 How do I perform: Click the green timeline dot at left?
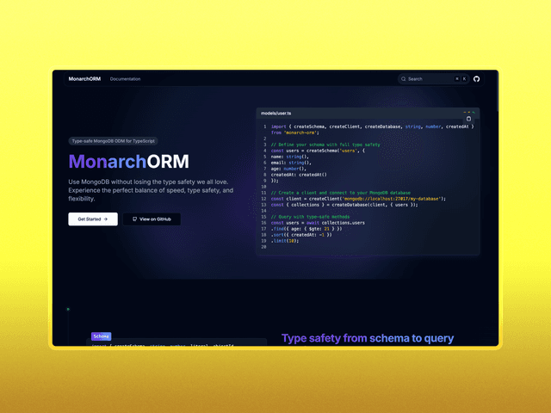pyautogui.click(x=68, y=309)
